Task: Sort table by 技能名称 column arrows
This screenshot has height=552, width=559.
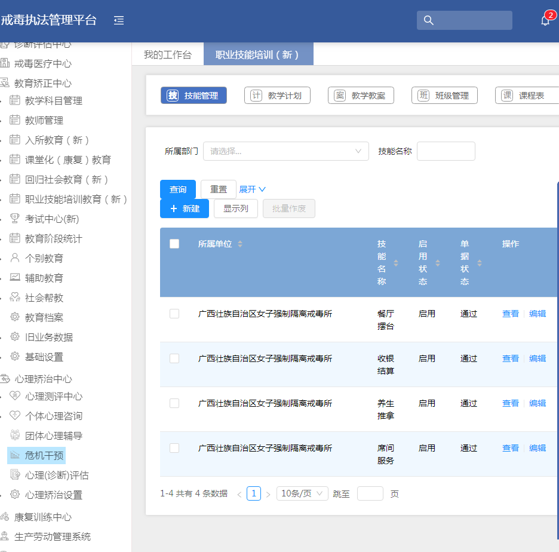Action: (x=396, y=263)
